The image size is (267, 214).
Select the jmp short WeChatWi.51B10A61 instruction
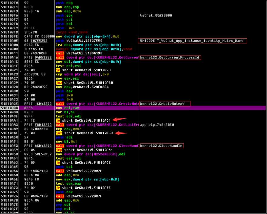tap(84, 150)
